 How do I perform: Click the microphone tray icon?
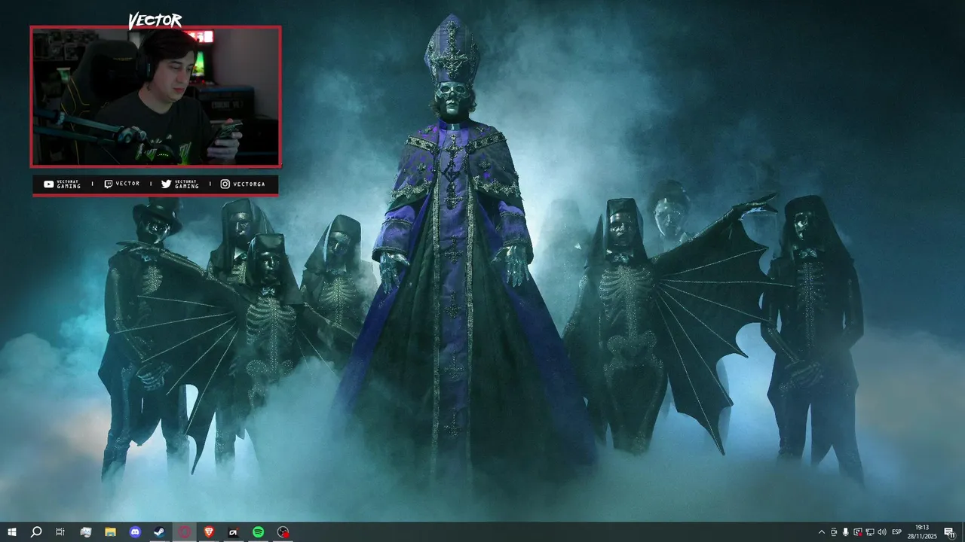tap(846, 532)
